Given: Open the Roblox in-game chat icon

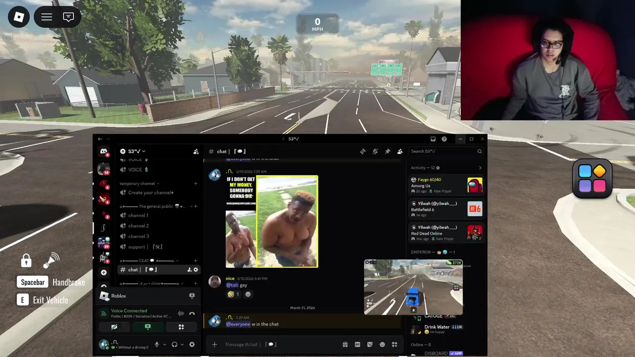Looking at the screenshot, I should 68,17.
